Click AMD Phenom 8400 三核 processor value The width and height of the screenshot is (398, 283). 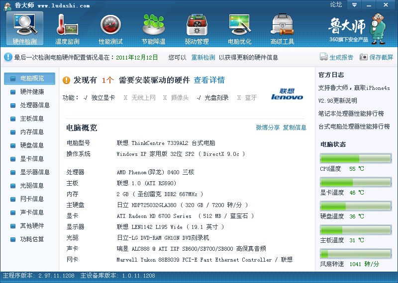pyautogui.click(x=155, y=172)
